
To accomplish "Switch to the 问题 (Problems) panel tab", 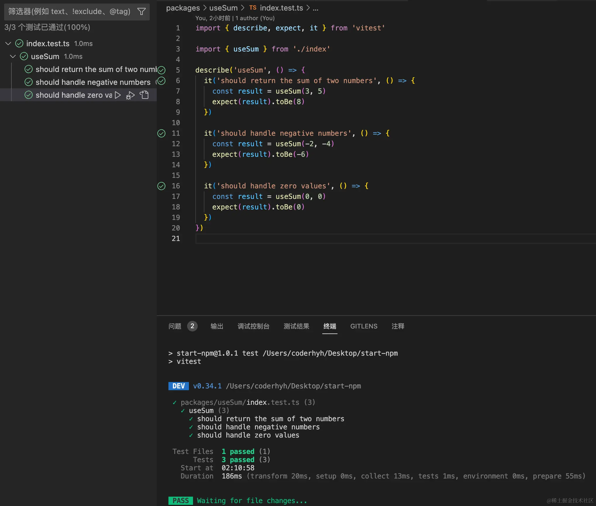I will pos(175,326).
